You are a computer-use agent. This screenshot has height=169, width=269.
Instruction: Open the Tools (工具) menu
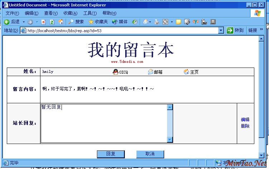(90, 13)
